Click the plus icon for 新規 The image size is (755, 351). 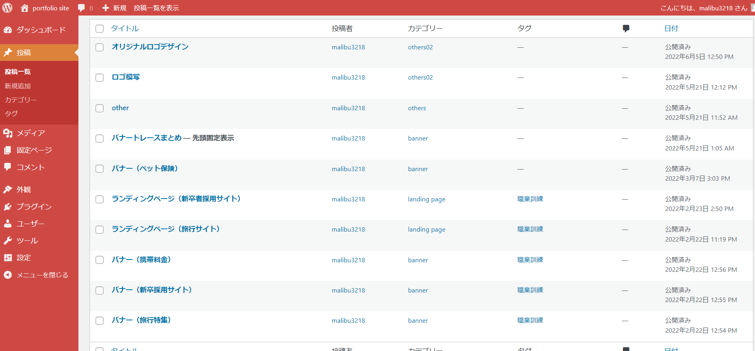pyautogui.click(x=106, y=8)
